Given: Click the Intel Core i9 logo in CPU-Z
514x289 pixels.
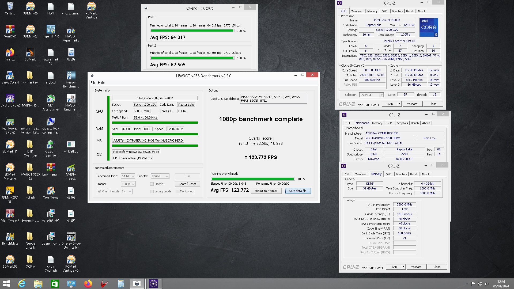Looking at the screenshot, I should (x=429, y=27).
